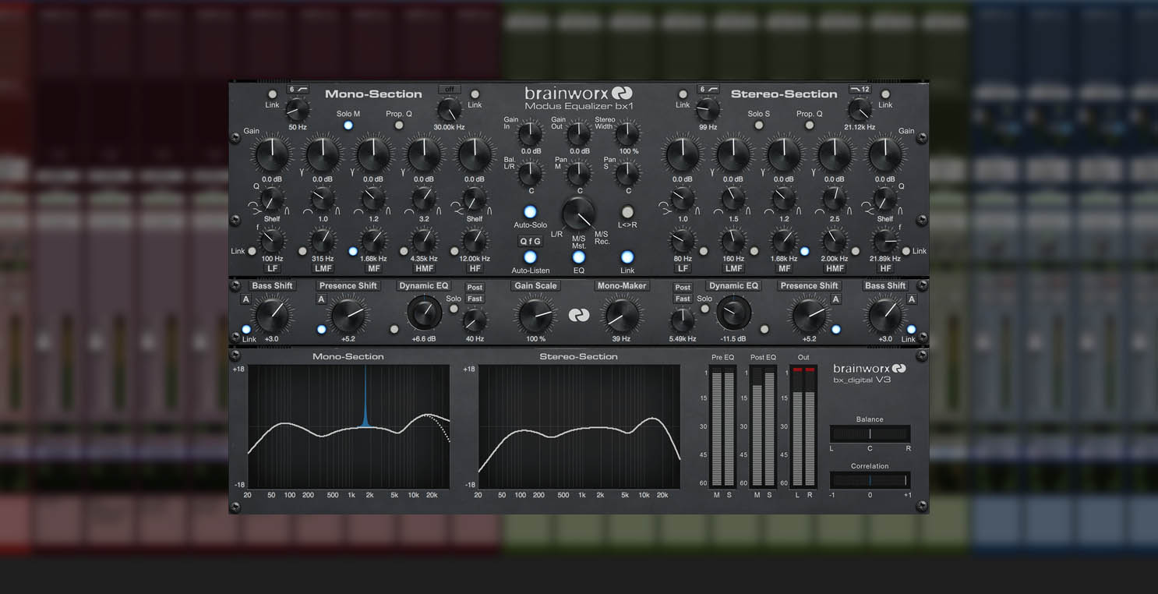
Task: Click the Mono-Maker knob showing 39 Hz
Action: coord(621,315)
